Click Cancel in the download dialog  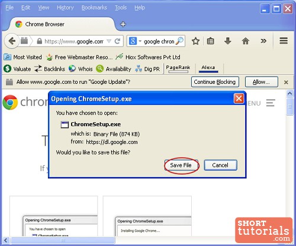pos(220,165)
